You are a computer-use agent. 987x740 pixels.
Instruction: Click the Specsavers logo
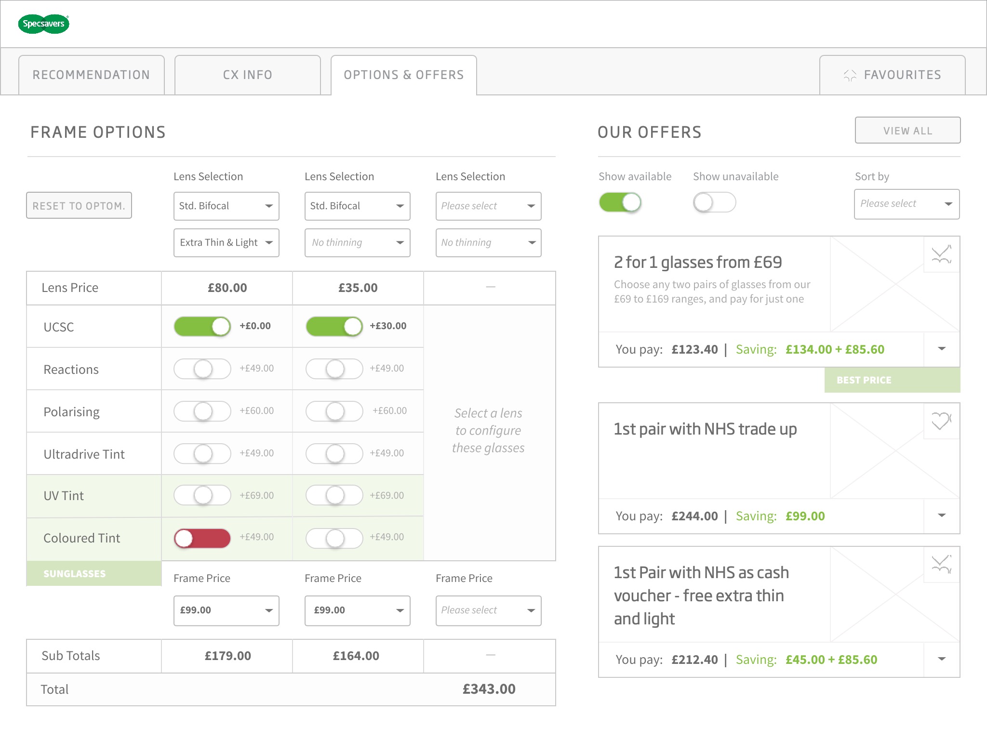click(43, 24)
